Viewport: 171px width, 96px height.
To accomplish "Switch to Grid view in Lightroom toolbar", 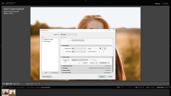I will 3,84.
